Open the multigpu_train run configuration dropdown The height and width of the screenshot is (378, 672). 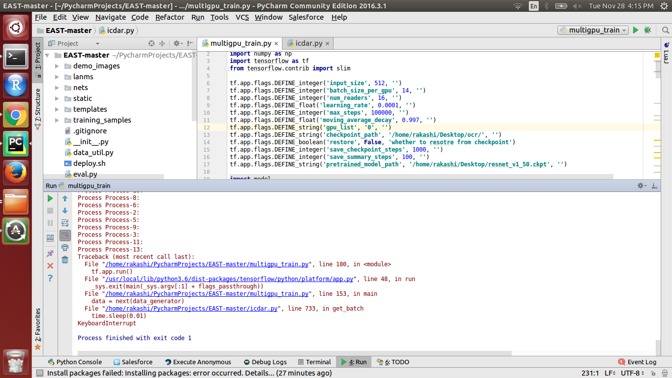[624, 30]
